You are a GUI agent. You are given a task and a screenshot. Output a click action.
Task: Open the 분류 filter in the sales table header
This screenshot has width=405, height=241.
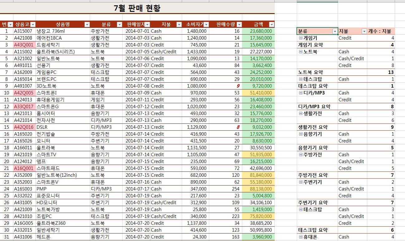119,25
